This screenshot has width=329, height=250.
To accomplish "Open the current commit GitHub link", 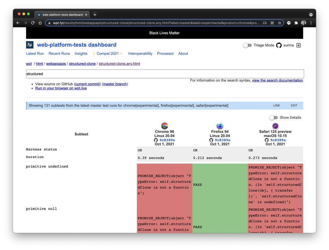I will click(88, 84).
